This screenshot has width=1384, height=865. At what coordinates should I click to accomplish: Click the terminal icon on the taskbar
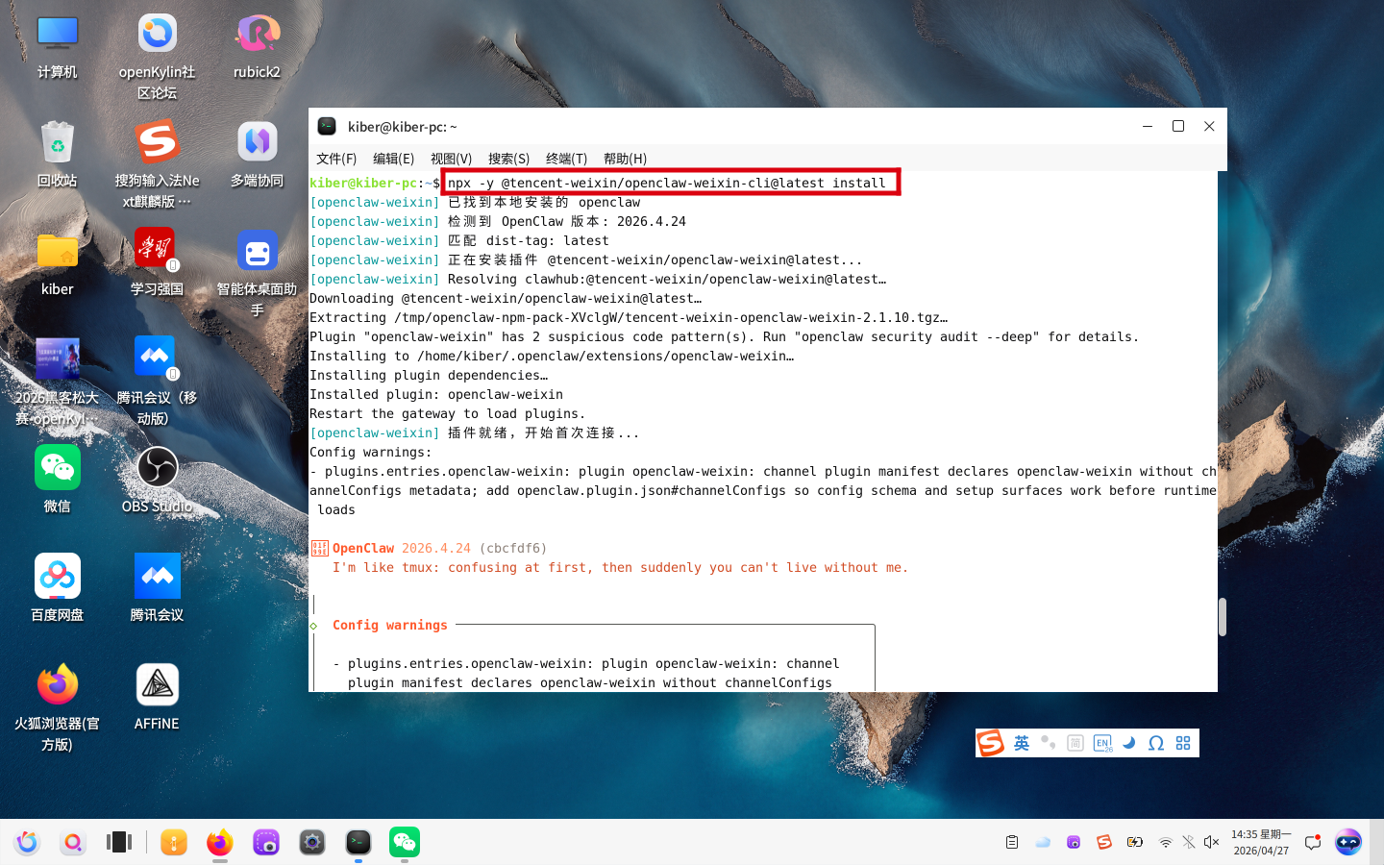tap(358, 843)
